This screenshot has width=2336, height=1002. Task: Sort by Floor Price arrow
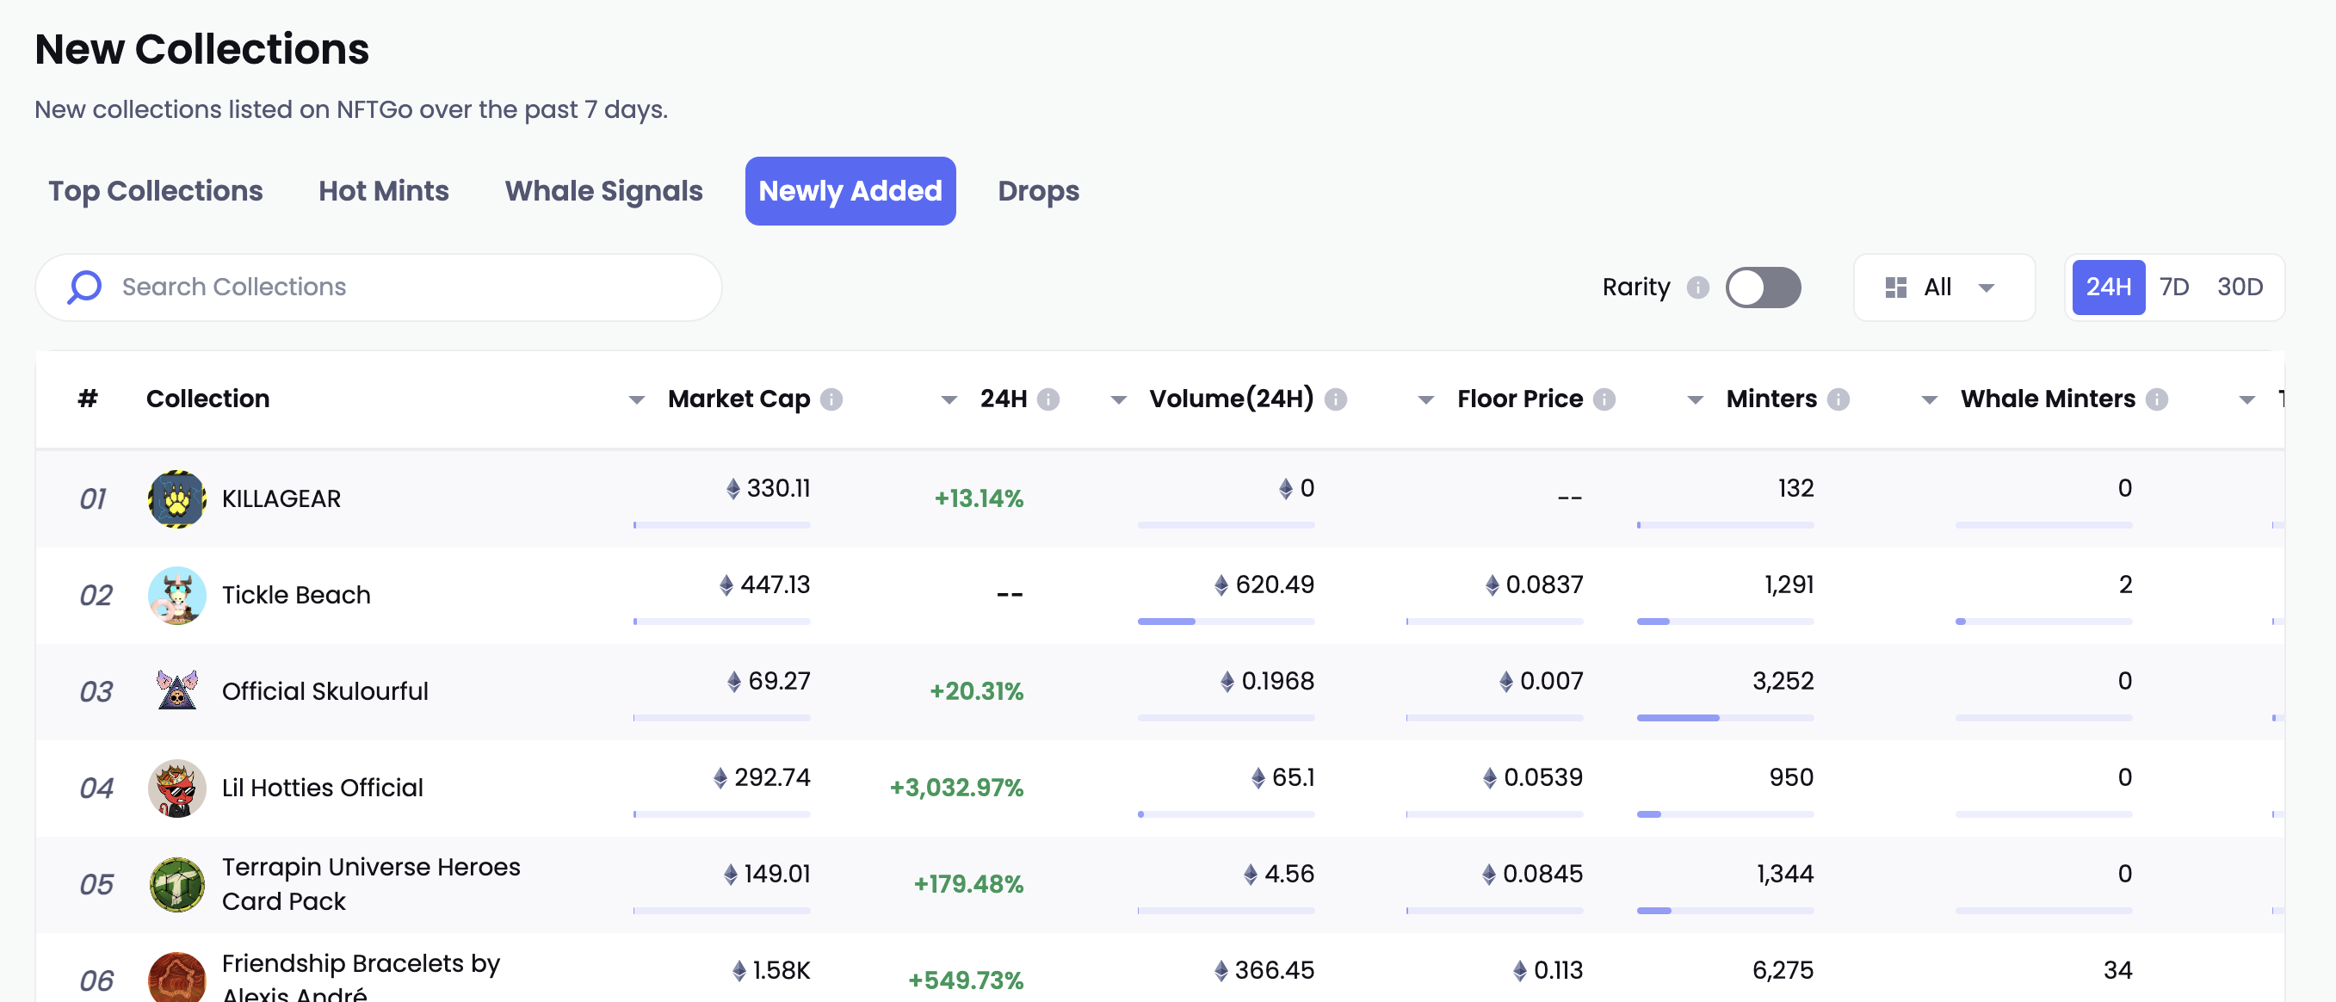pyautogui.click(x=1425, y=400)
